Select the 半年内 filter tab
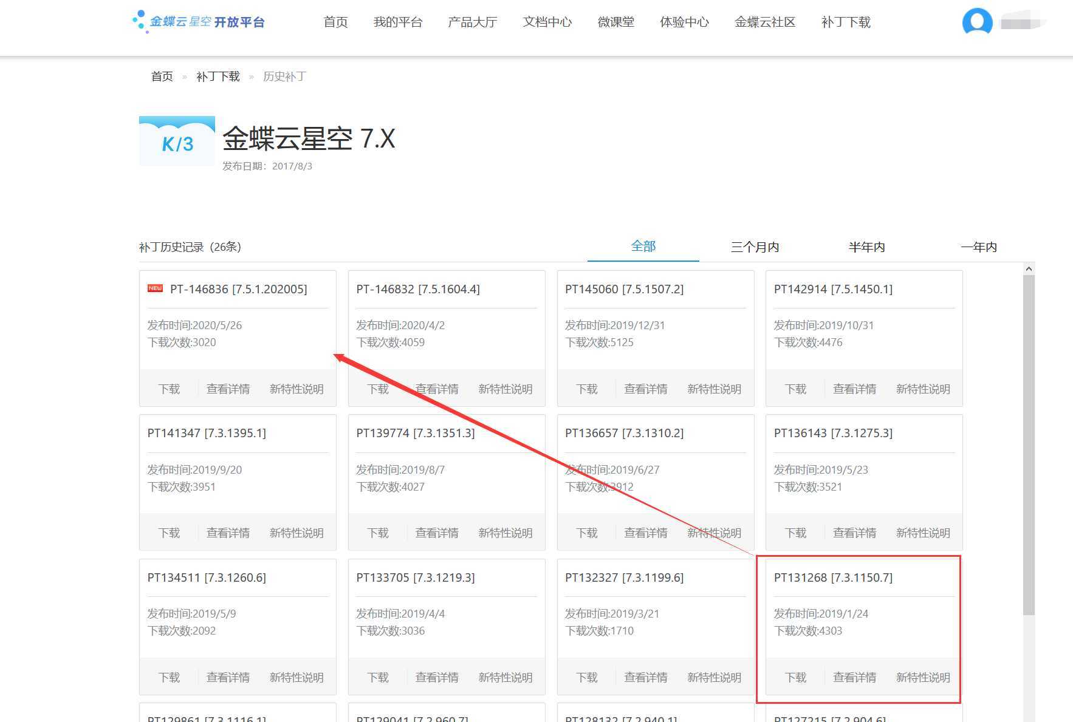 pyautogui.click(x=867, y=247)
